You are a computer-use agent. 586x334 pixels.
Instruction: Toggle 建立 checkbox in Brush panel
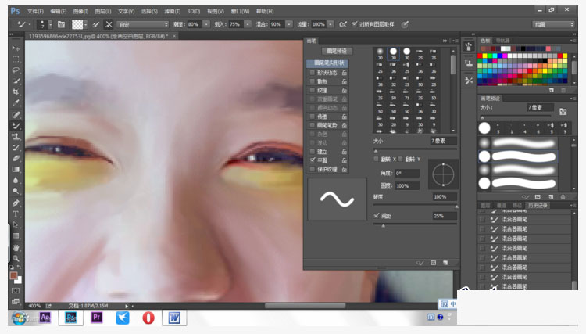(312, 152)
